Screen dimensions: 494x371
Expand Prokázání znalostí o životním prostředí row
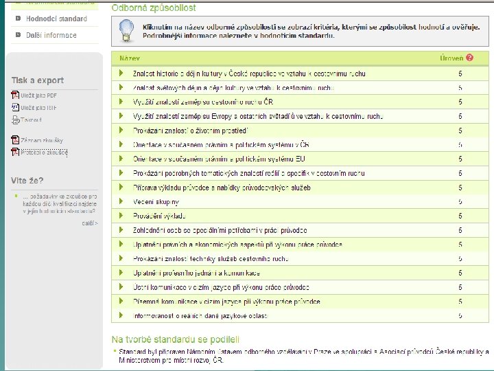coord(121,130)
